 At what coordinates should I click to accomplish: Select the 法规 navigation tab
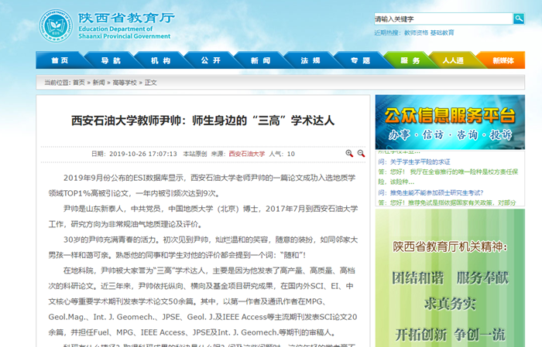(x=310, y=60)
